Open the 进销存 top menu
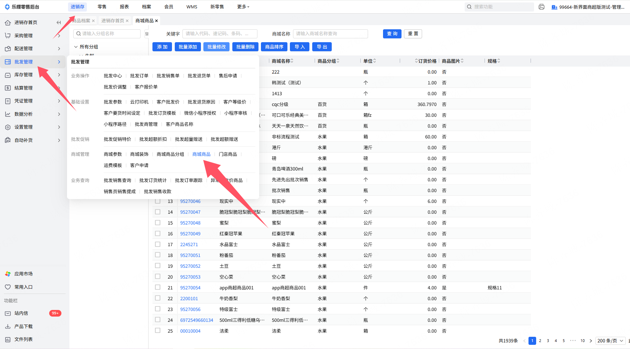The image size is (630, 349). coord(77,7)
